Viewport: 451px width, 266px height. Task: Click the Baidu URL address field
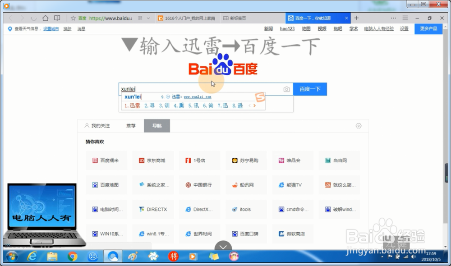coord(110,18)
